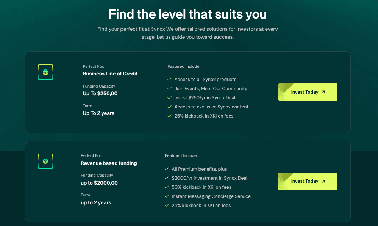Click the "up to $2000,00" funding capacity value

[99, 183]
